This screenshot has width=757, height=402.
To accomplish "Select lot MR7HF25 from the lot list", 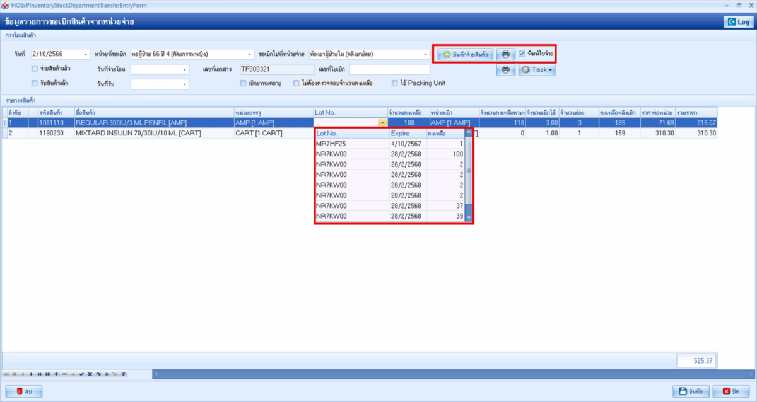I will [332, 144].
